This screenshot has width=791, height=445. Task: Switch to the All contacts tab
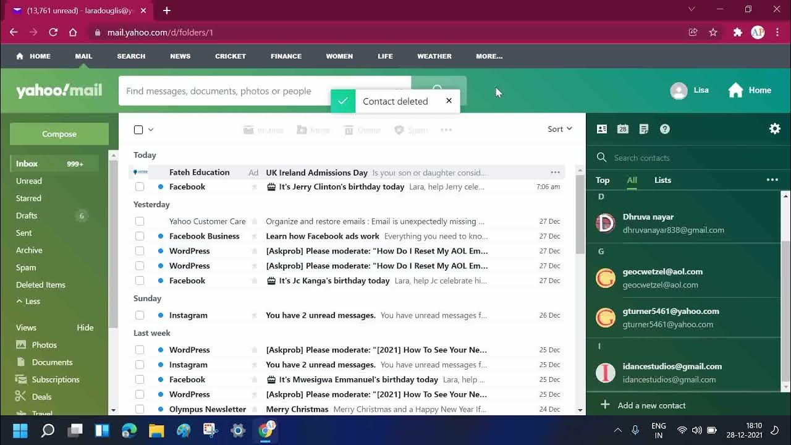tap(632, 180)
